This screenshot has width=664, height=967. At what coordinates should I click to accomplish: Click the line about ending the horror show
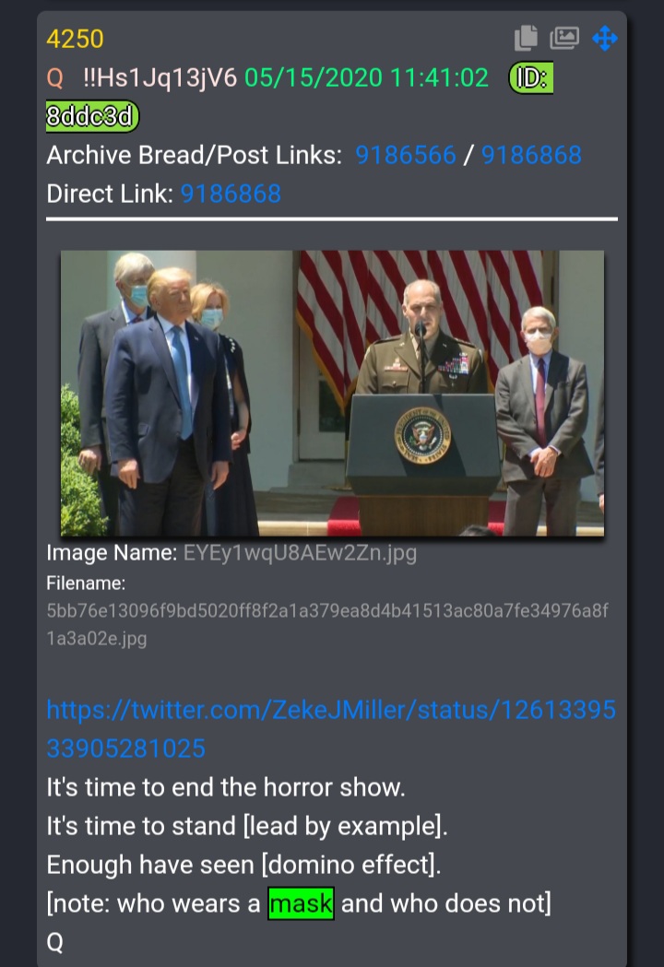pyautogui.click(x=226, y=787)
